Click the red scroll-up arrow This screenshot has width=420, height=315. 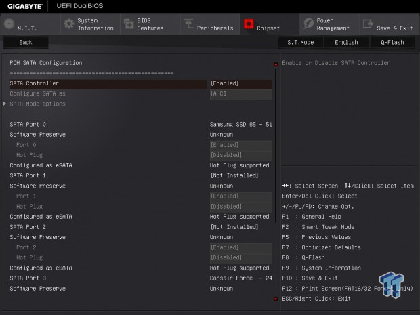[x=276, y=64]
